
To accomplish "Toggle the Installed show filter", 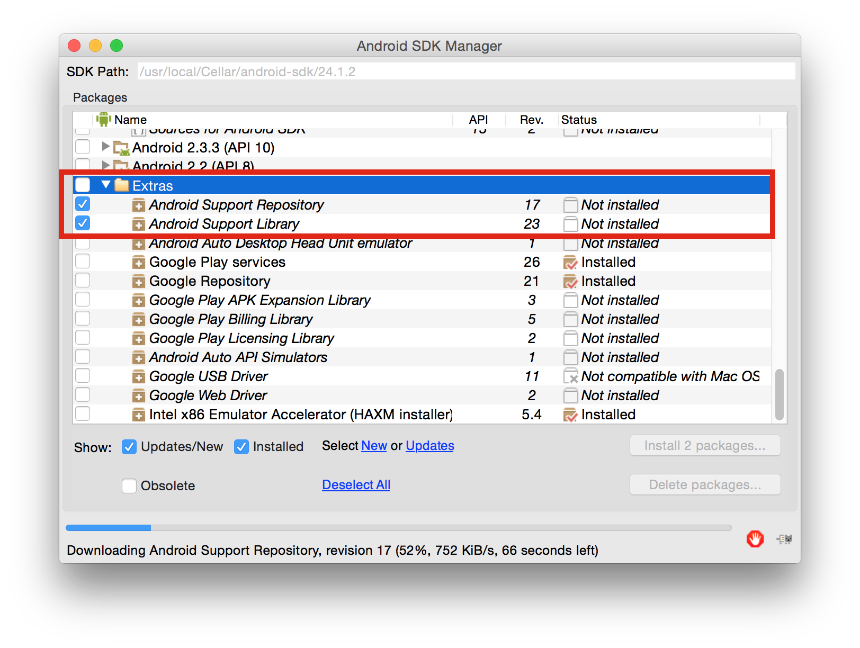I will [241, 447].
